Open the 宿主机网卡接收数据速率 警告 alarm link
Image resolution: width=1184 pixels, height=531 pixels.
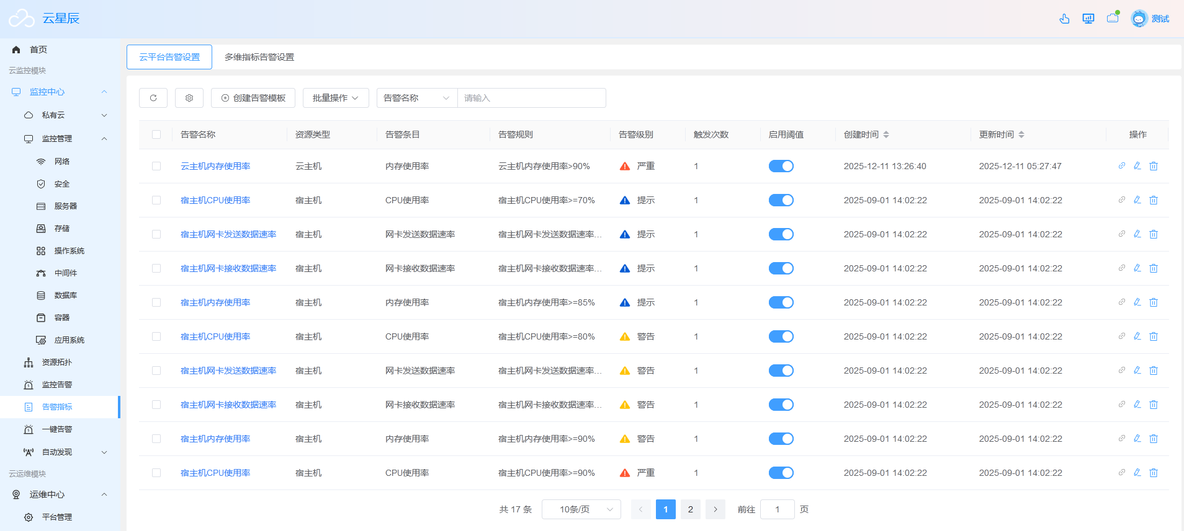tap(228, 405)
